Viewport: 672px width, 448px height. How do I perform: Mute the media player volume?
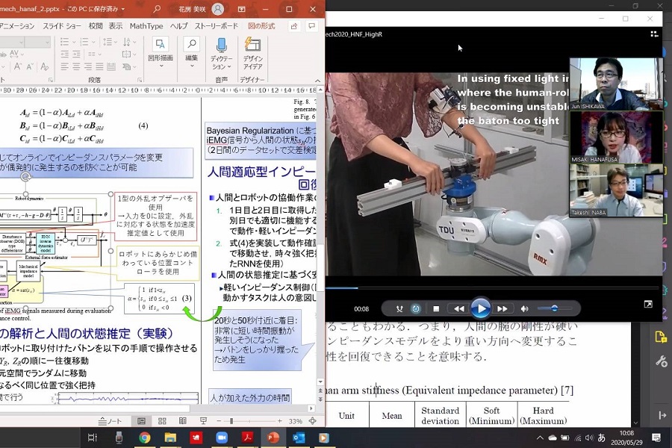tap(525, 308)
